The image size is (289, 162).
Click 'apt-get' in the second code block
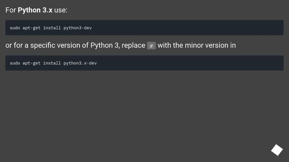coord(32,63)
